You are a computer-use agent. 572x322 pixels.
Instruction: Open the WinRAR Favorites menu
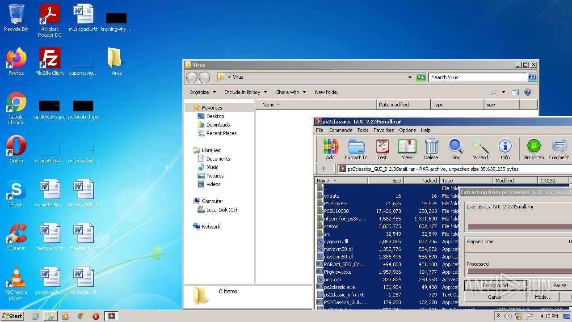click(384, 130)
